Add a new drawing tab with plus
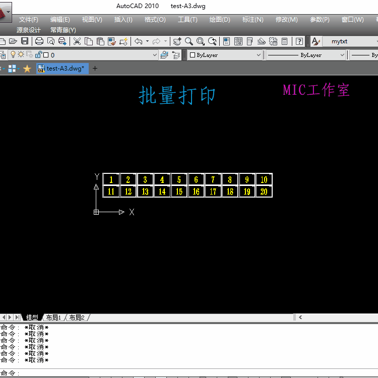 pos(95,69)
